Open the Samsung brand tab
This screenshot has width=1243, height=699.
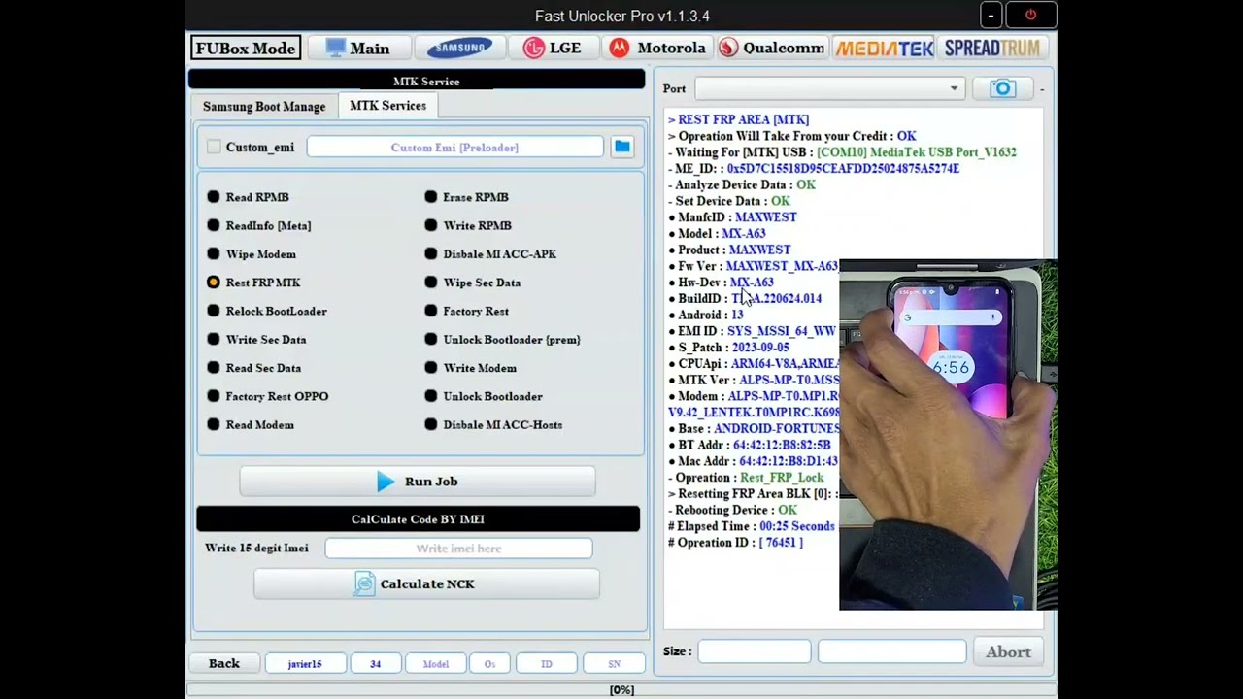(459, 48)
